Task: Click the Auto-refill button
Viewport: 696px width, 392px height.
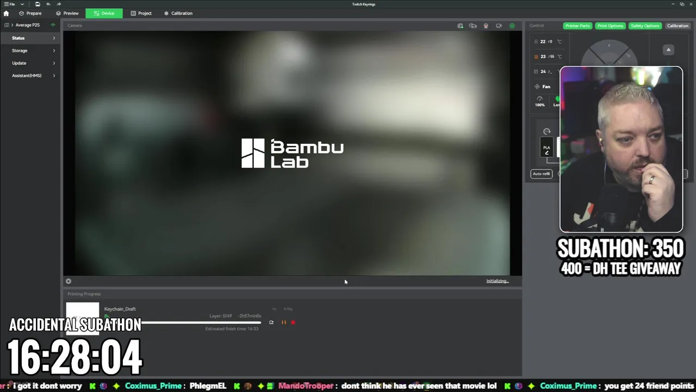Action: 541,174
